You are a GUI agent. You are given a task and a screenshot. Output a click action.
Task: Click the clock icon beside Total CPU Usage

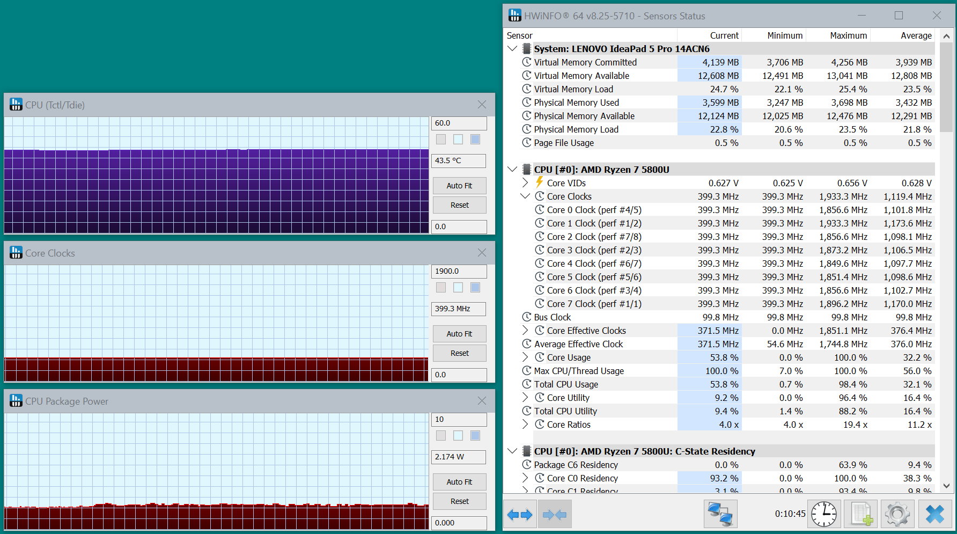[x=526, y=384]
